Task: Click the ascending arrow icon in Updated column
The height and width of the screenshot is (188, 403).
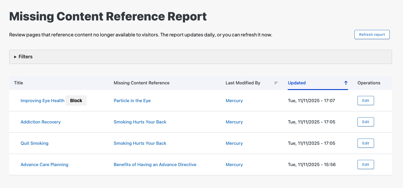Action: tap(346, 83)
